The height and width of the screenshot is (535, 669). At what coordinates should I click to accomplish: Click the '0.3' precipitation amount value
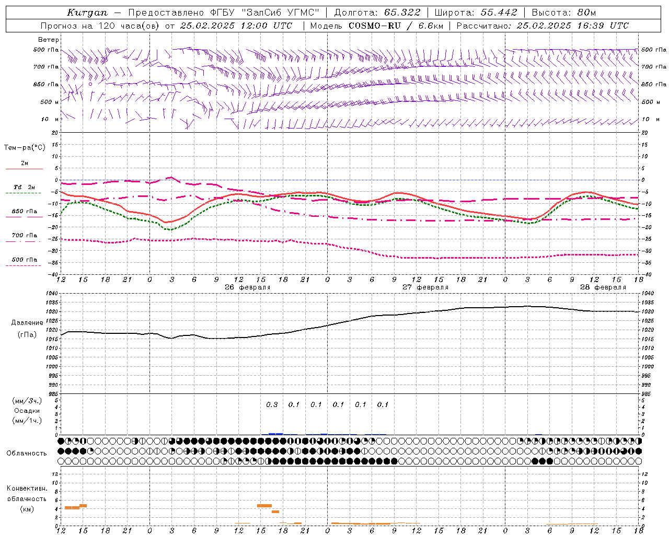coord(272,404)
